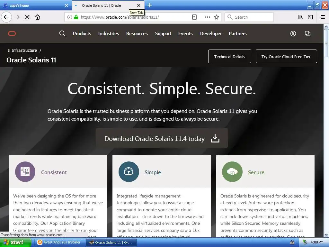Click the Secure card heading
Screen dimensions: 329x247
pos(256,172)
